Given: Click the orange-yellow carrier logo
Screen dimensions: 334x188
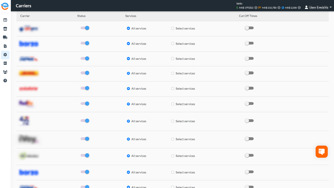Looking at the screenshot, I should coord(29,73).
